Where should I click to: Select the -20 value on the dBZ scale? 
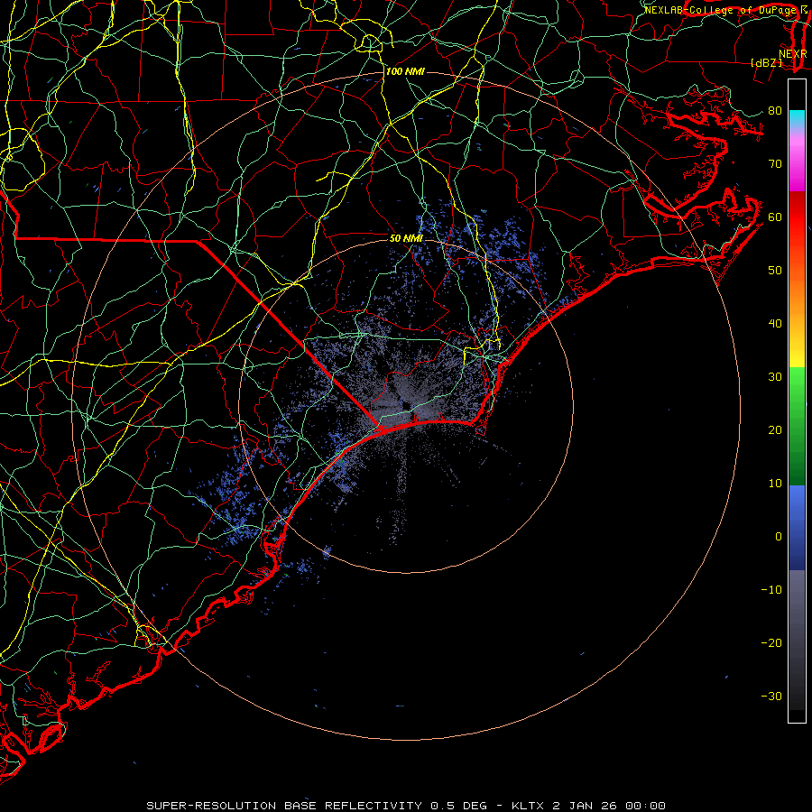click(x=771, y=643)
